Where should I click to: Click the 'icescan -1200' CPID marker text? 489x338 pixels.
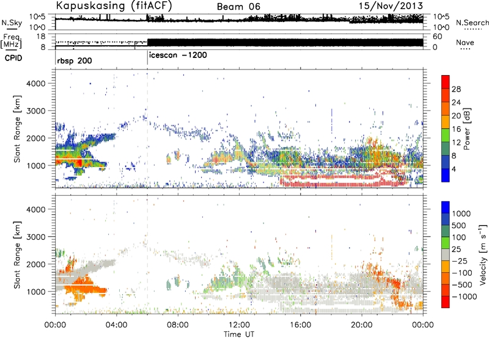click(178, 56)
